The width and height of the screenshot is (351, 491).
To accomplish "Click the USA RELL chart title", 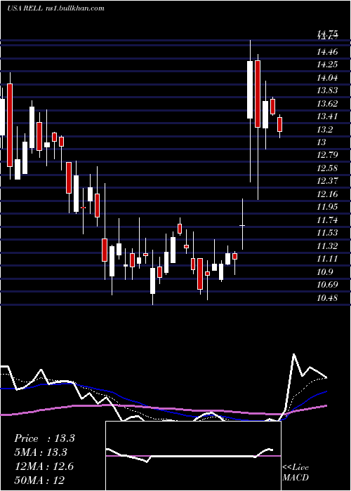I will (x=55, y=8).
